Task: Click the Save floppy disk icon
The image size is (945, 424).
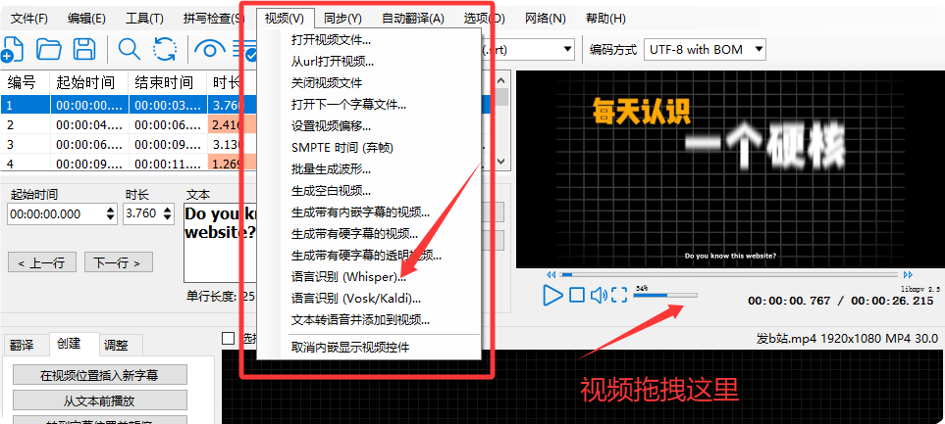Action: [85, 49]
